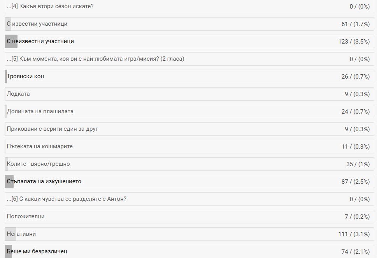The image size is (377, 258).
Task: Click 'Стъпалата на изкушението' option
Action: point(44,182)
